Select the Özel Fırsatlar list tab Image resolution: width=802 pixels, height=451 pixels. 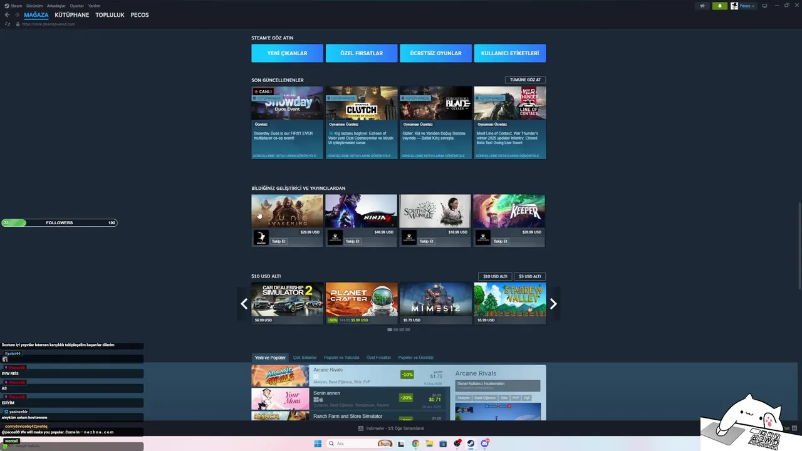point(378,358)
